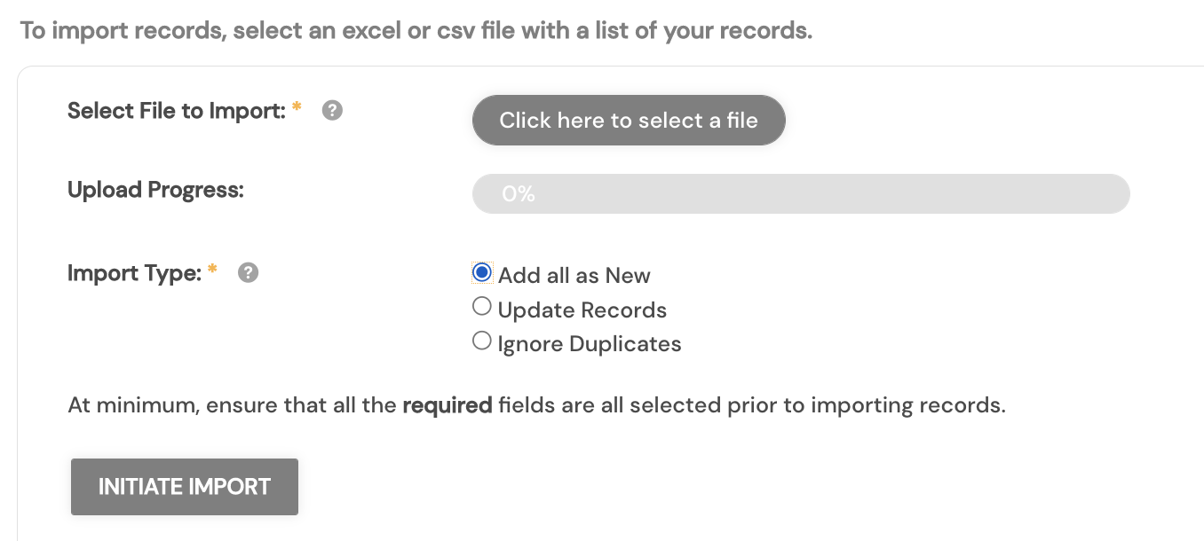Open the Import Type help tooltip icon
Image resolution: width=1204 pixels, height=541 pixels.
pos(249,273)
